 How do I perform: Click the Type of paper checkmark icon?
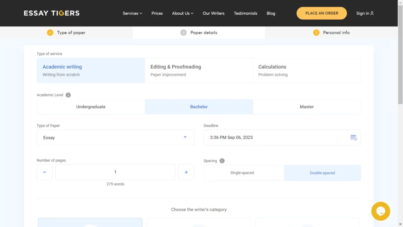tap(50, 33)
